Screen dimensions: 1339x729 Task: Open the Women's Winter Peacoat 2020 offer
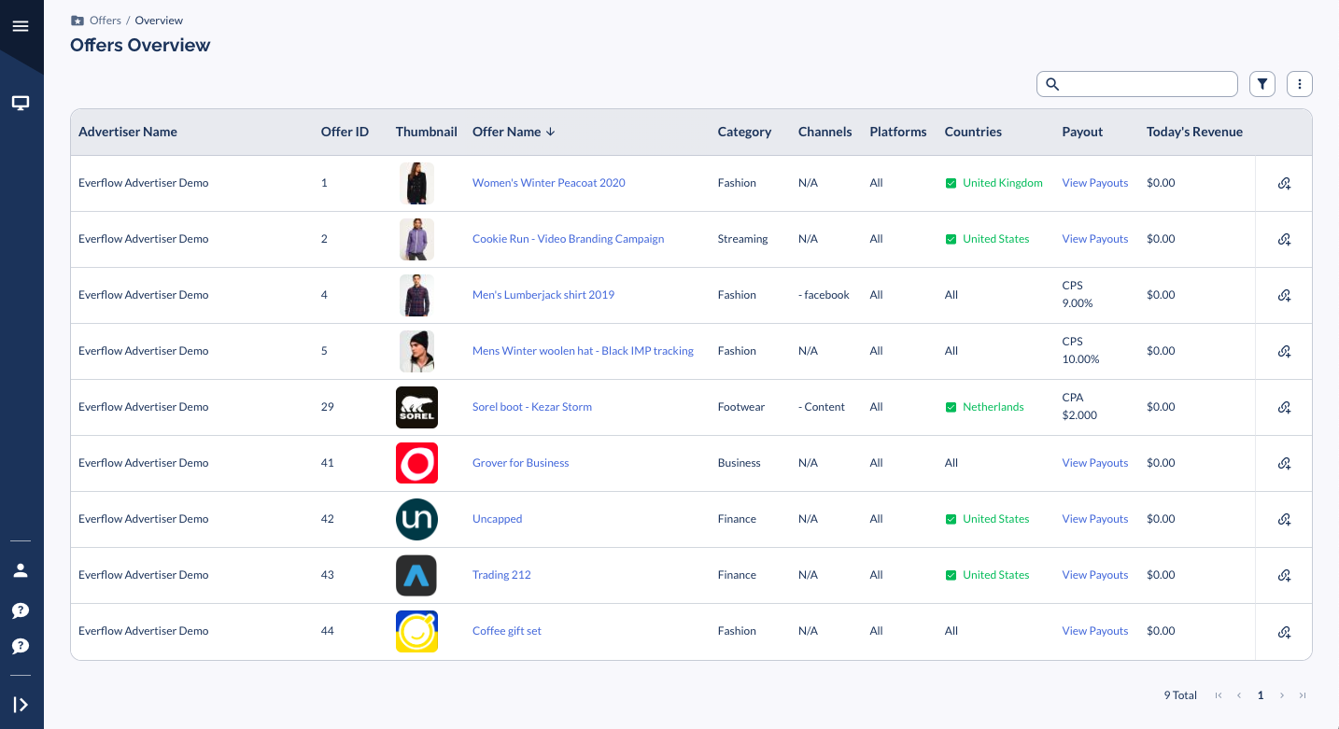click(549, 183)
